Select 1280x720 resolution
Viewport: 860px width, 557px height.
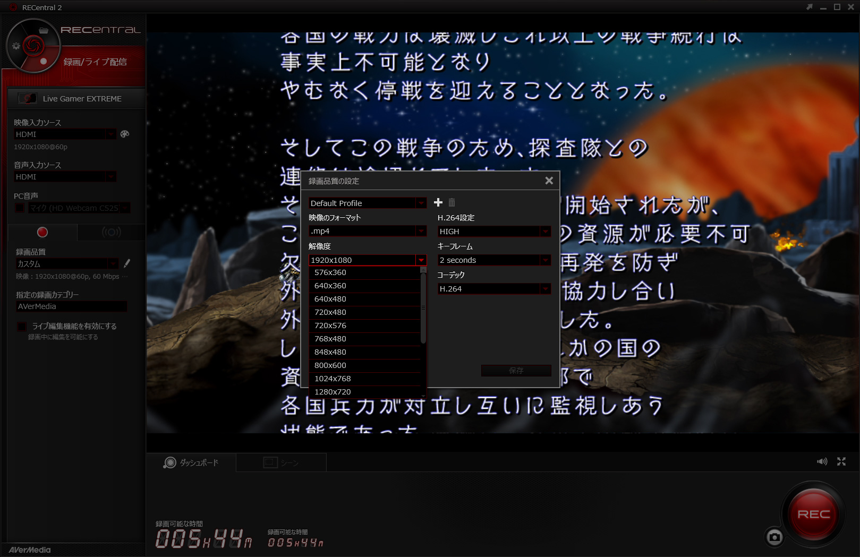(x=364, y=392)
